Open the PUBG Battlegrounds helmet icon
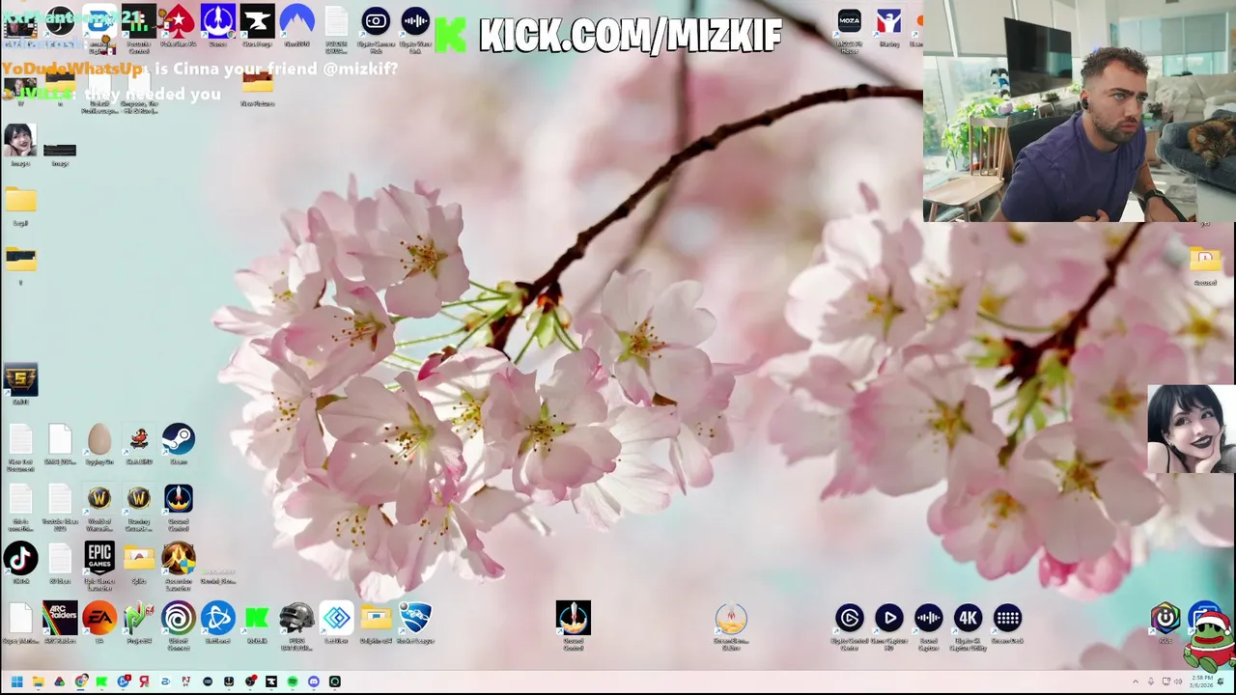Image resolution: width=1236 pixels, height=695 pixels. point(296,618)
